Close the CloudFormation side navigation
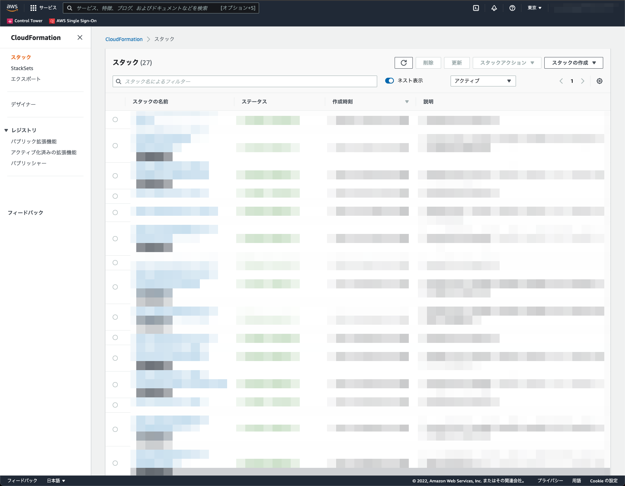625x486 pixels. pyautogui.click(x=80, y=37)
